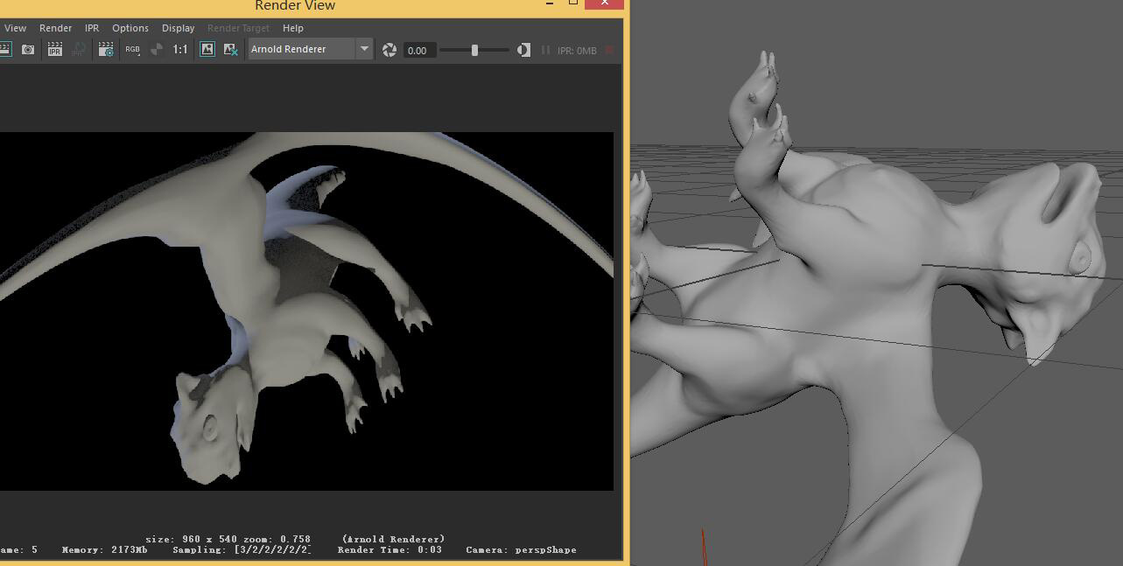The width and height of the screenshot is (1123, 566).
Task: Stop IPR with the red button
Action: point(609,50)
